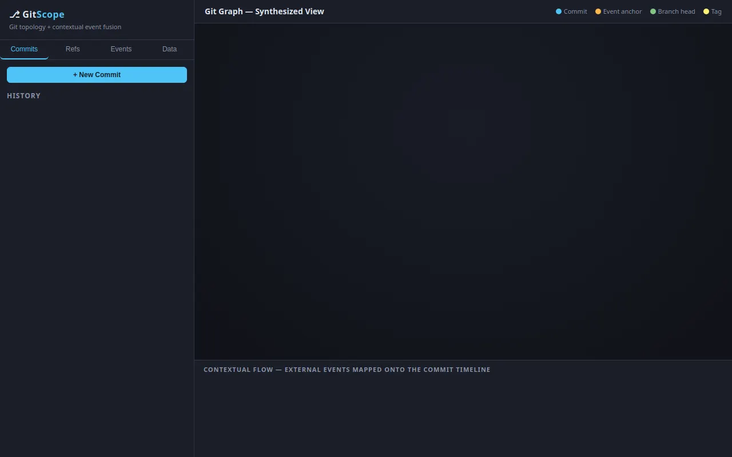
Task: Open the Commits tab
Action: click(x=24, y=49)
